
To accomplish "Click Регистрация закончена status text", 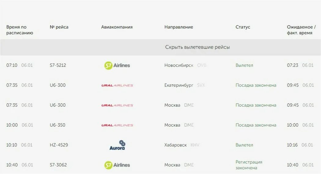I will click(x=249, y=165).
